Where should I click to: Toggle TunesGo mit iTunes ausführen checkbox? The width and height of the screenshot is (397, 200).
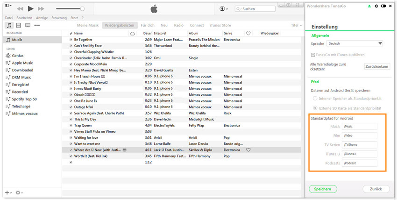click(313, 55)
